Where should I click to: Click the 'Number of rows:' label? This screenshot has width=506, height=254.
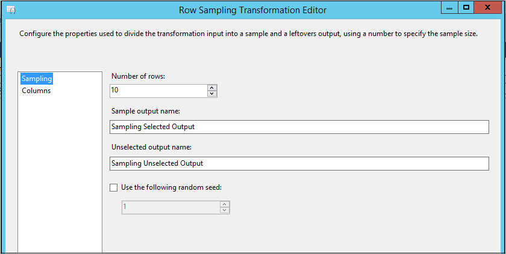pyautogui.click(x=138, y=76)
